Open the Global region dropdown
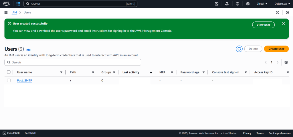 pyautogui.click(x=262, y=4)
